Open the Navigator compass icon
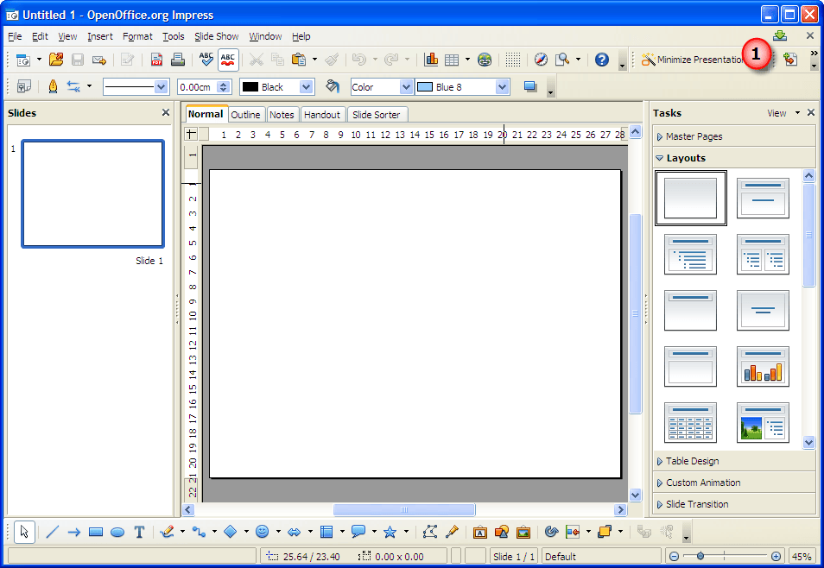The height and width of the screenshot is (568, 824). 541,60
